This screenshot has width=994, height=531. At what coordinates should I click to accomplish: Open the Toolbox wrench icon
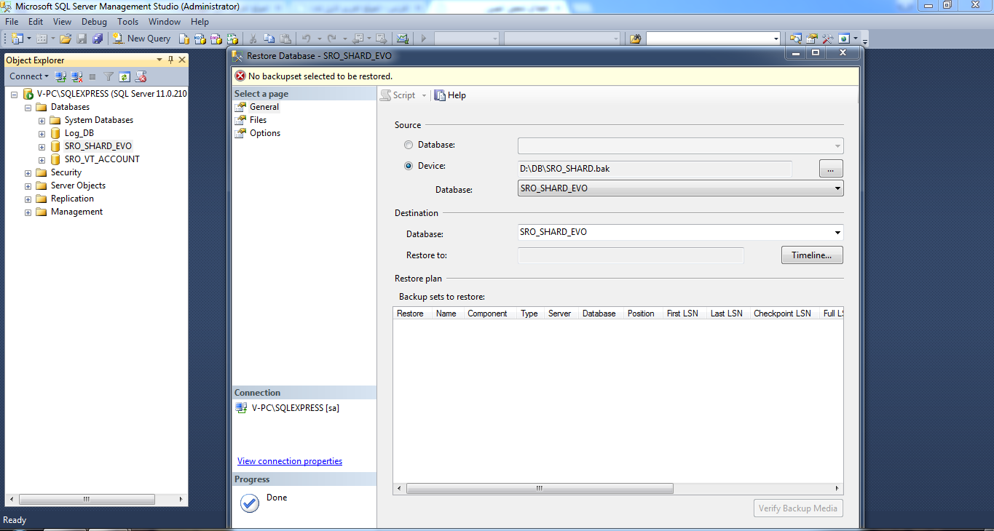point(827,39)
